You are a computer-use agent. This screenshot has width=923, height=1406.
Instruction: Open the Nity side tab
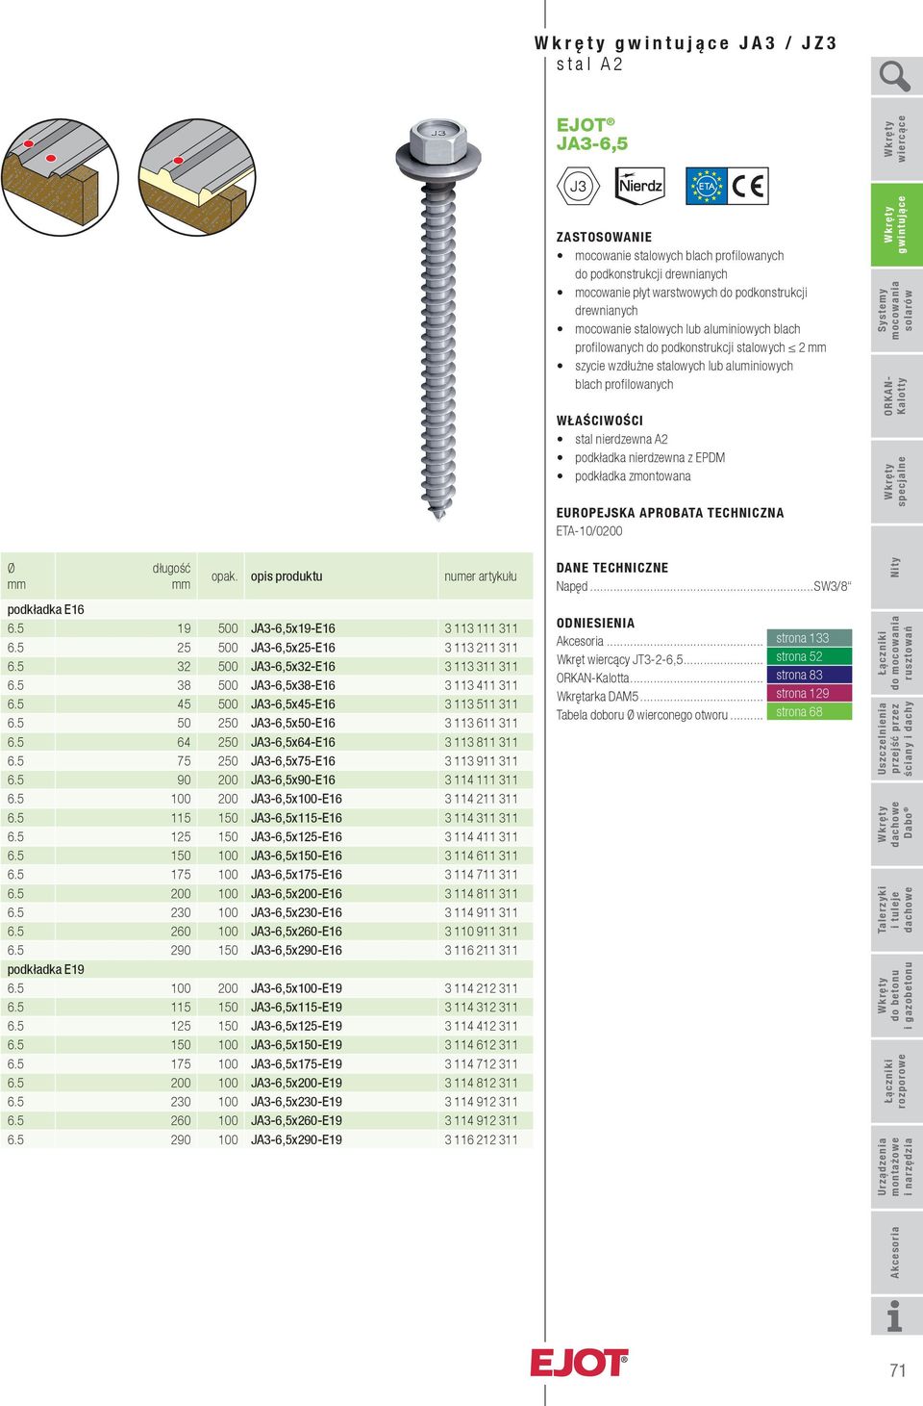pyautogui.click(x=896, y=567)
